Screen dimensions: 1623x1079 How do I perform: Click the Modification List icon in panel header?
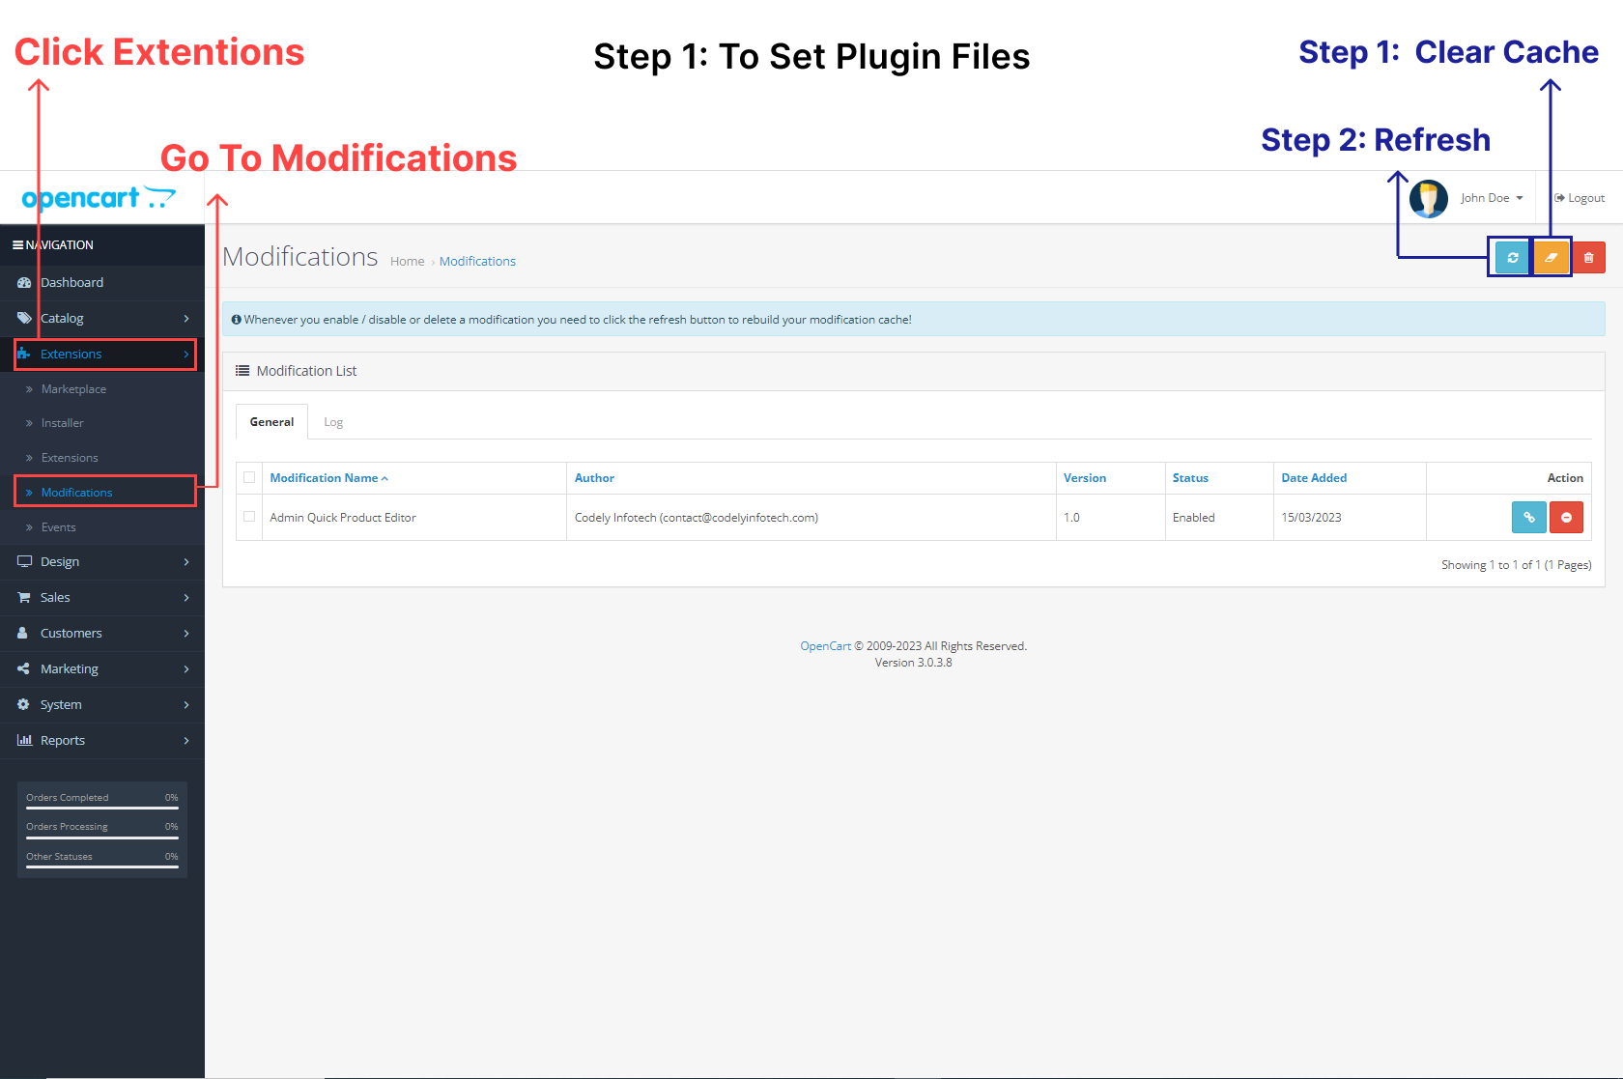point(242,370)
